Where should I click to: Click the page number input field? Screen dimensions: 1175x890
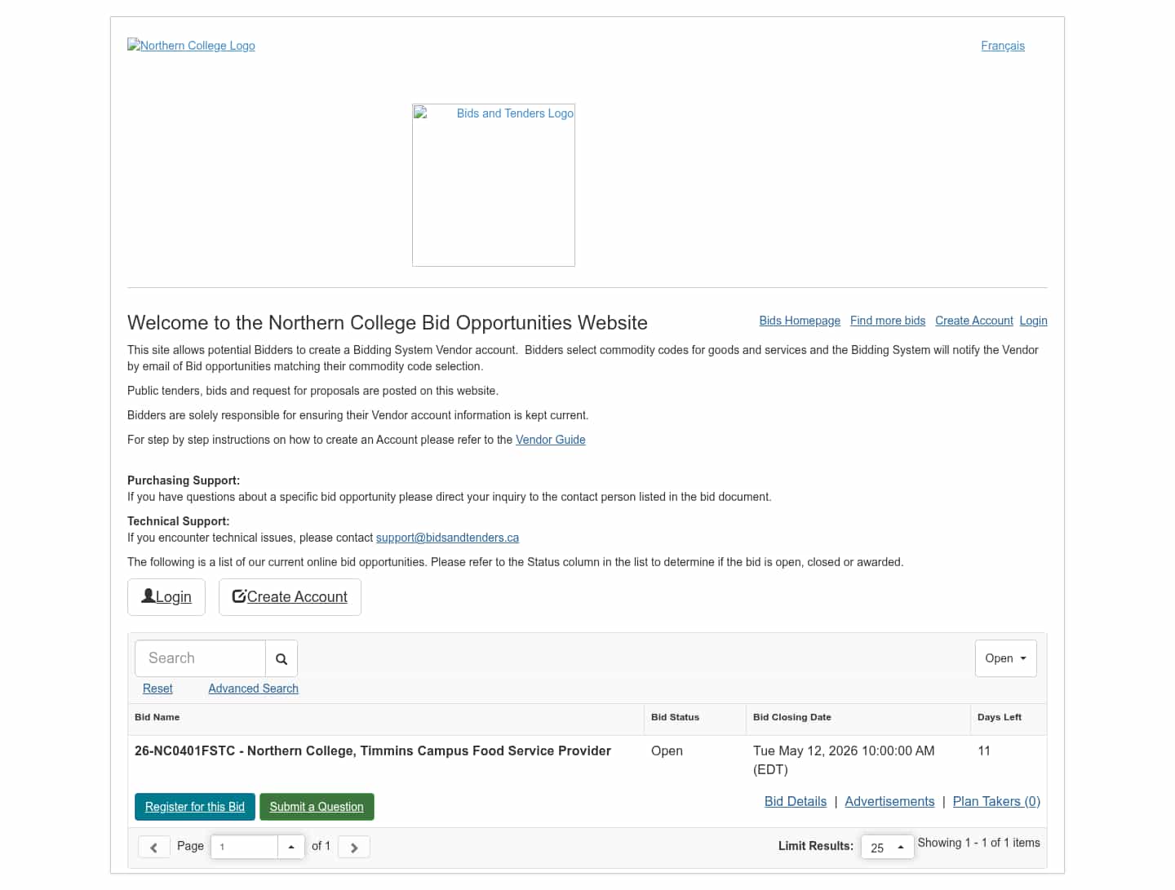244,847
